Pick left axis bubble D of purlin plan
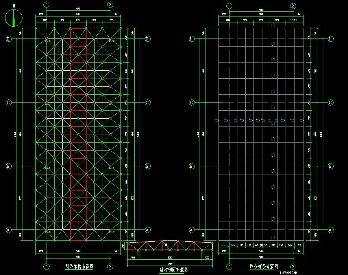This screenshot has width=348, height=275. click(x=192, y=39)
